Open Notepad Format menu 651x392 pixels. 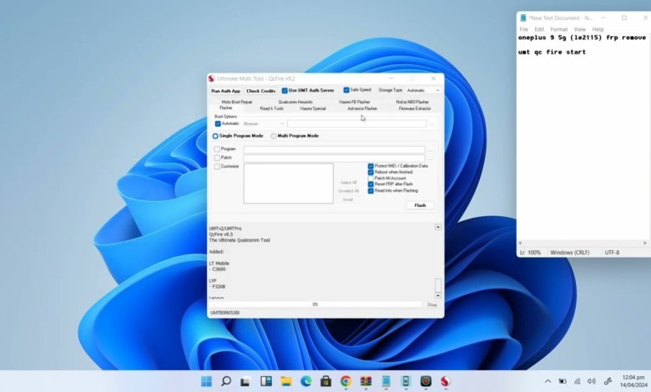[558, 29]
